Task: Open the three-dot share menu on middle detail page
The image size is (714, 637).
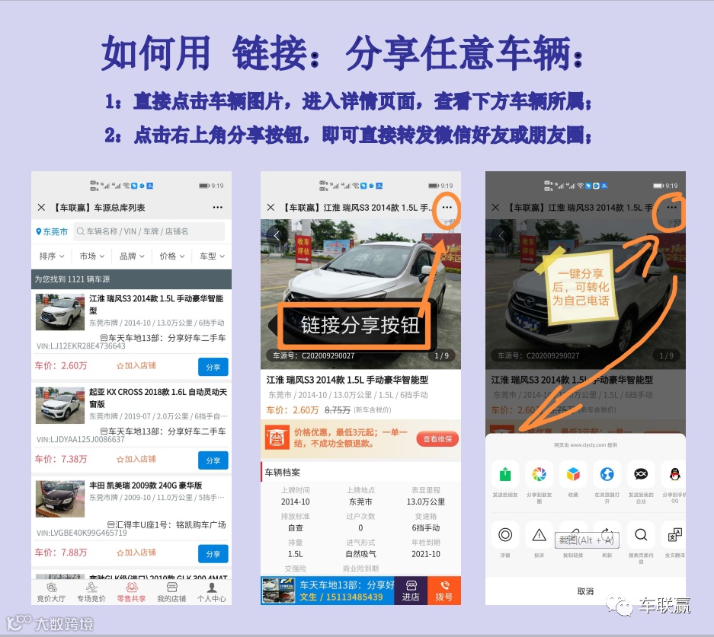Action: 447,207
